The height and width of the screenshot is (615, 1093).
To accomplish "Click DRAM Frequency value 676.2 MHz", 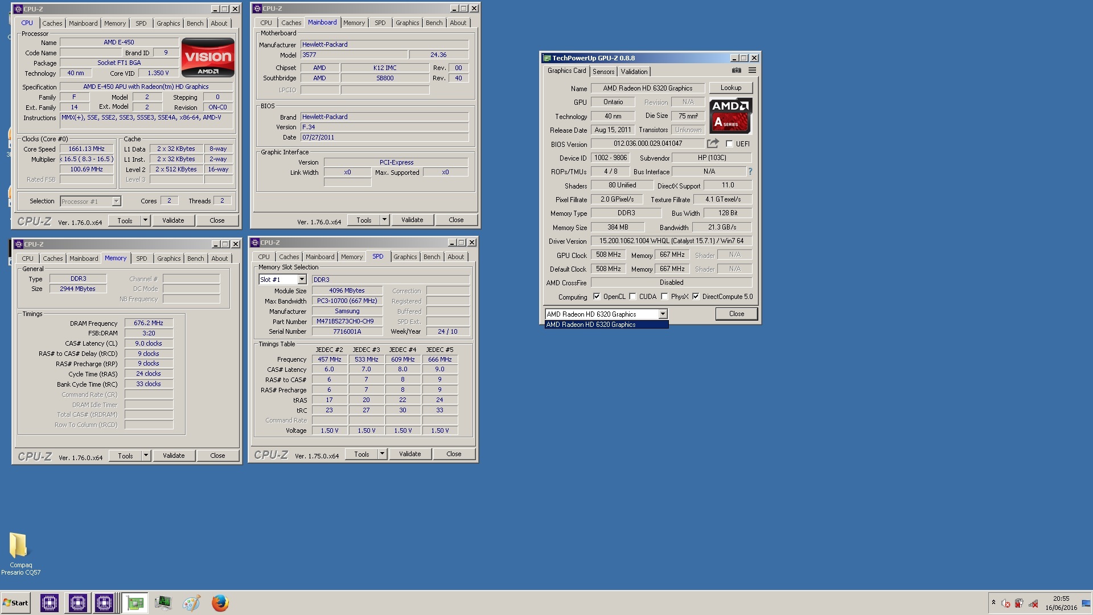I will 149,323.
